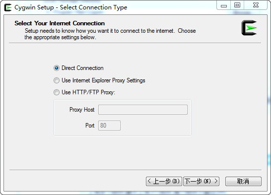Click the "Port" field label

(90, 126)
